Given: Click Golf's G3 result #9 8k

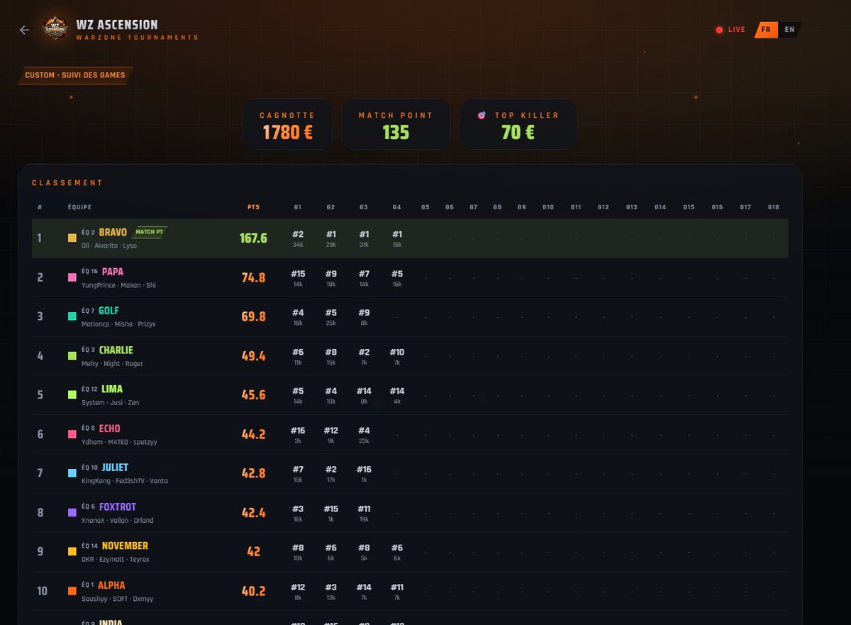Looking at the screenshot, I should coord(364,317).
